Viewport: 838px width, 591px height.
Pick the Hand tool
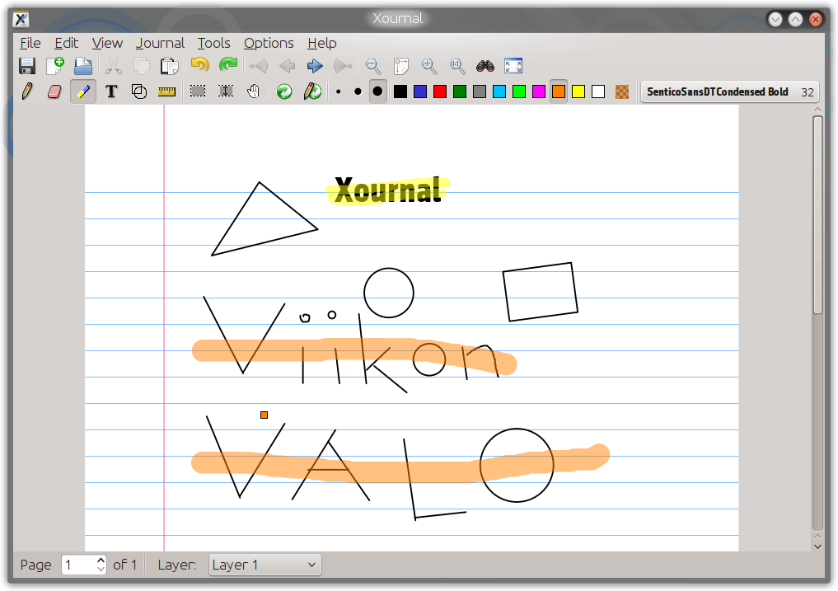254,91
